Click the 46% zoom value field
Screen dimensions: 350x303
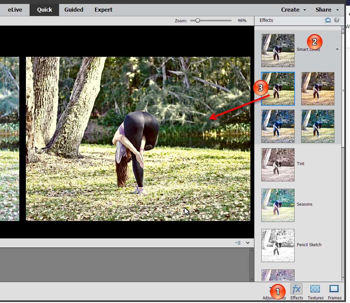point(242,21)
